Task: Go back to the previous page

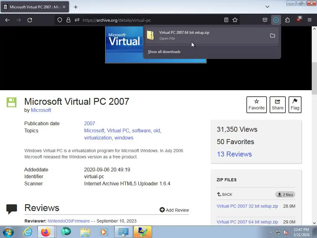Action: [7, 20]
